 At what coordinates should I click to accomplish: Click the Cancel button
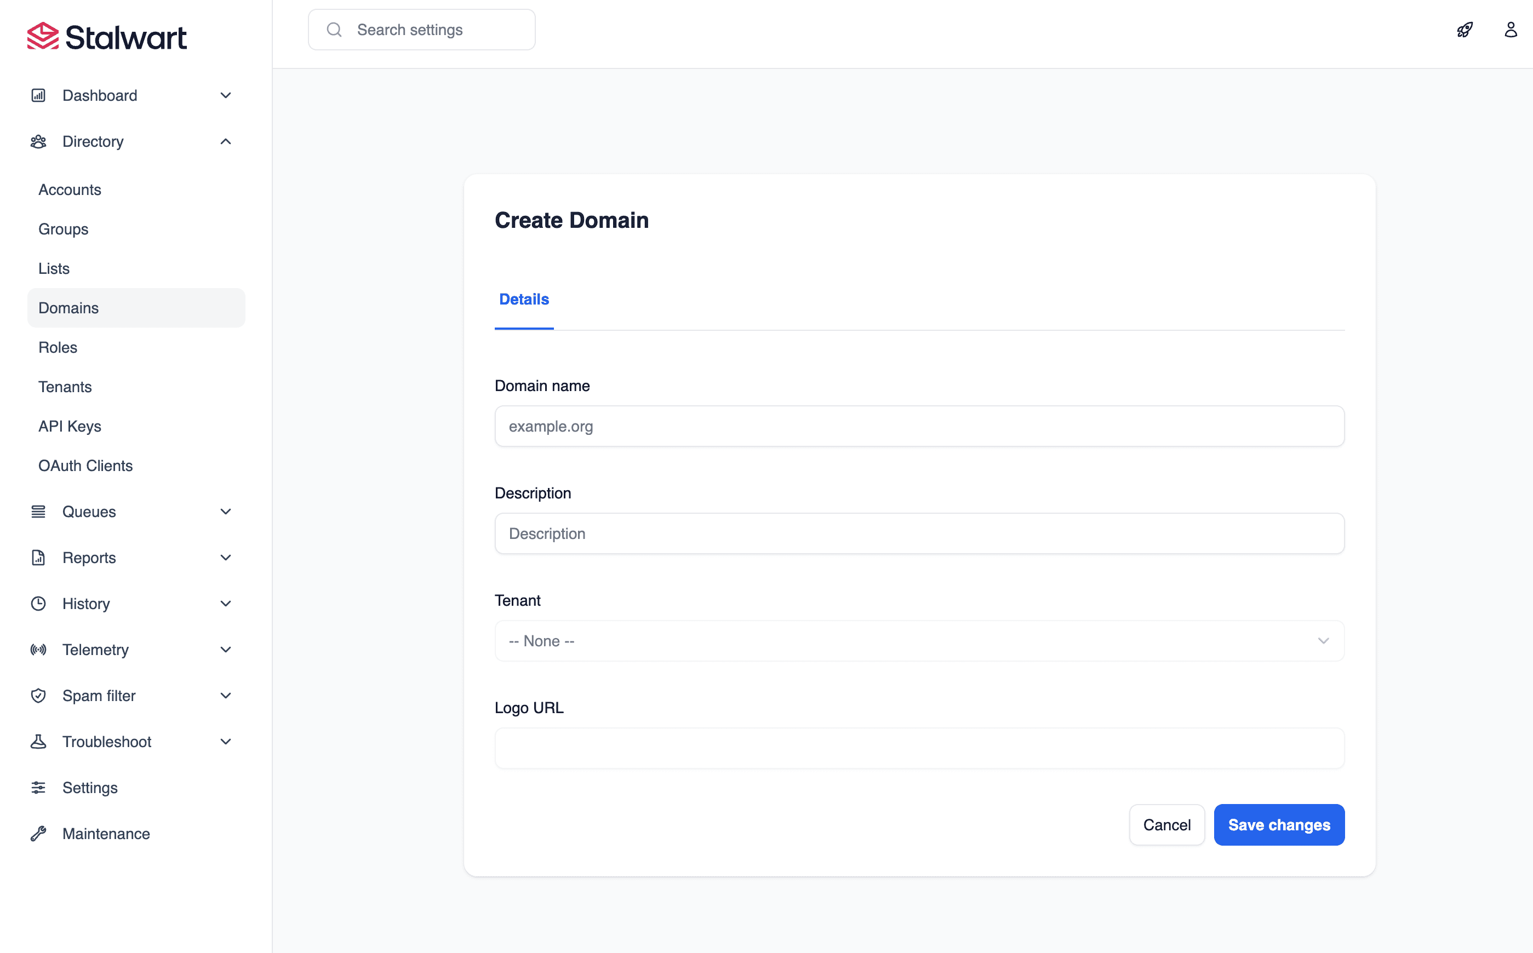[x=1167, y=824]
